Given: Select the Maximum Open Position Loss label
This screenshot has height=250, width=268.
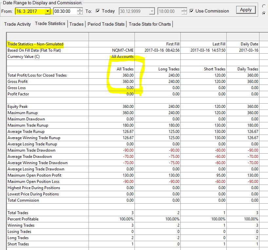Looking at the screenshot, I should pos(33,182).
